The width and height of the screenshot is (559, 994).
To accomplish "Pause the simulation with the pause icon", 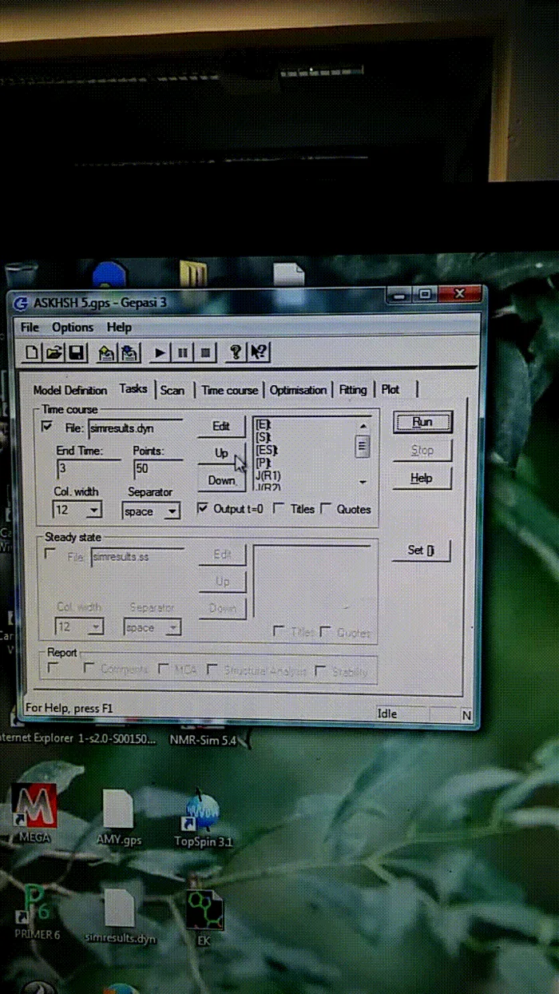I will point(183,352).
